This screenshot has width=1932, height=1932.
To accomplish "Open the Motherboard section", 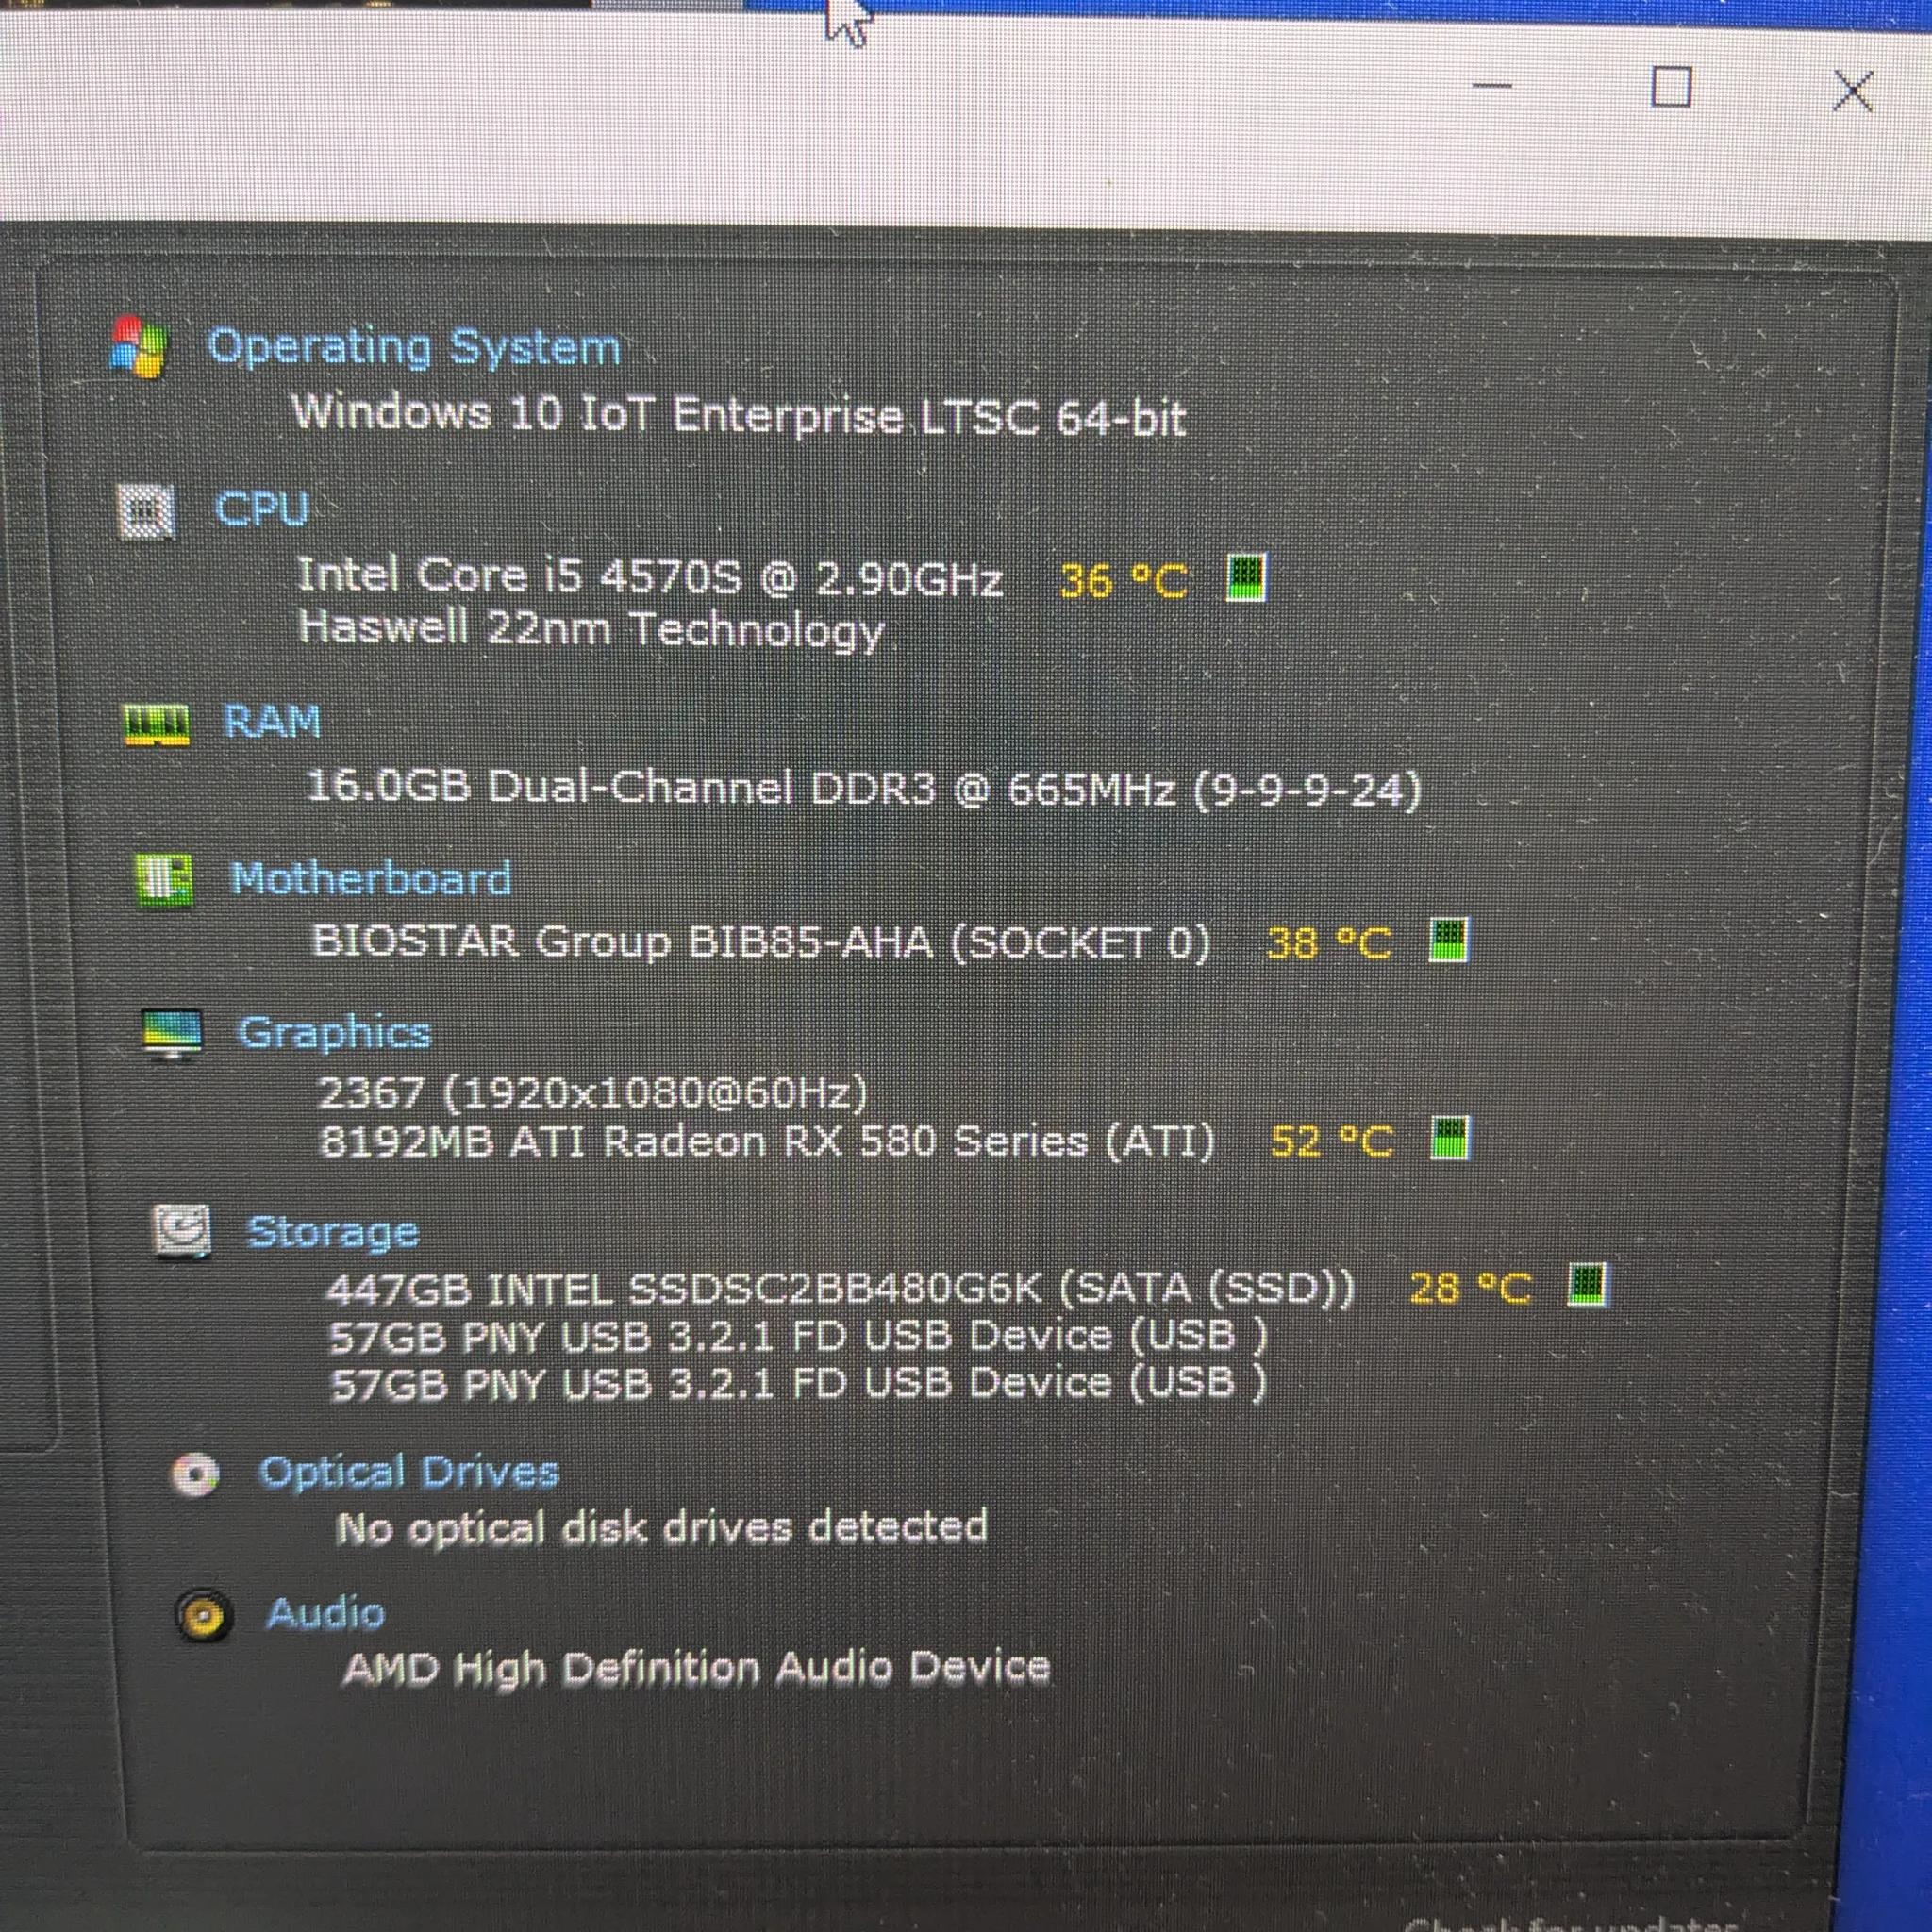I will tap(371, 878).
